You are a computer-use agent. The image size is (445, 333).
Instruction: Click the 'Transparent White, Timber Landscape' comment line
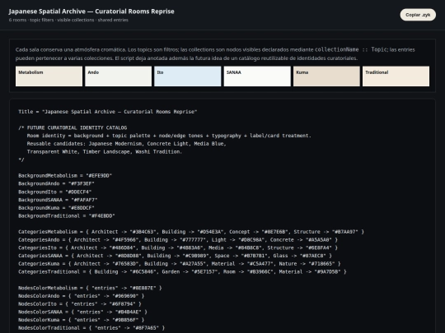(105, 152)
